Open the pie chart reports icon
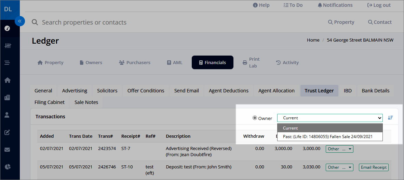Image resolution: width=404 pixels, height=180 pixels. (x=8, y=167)
